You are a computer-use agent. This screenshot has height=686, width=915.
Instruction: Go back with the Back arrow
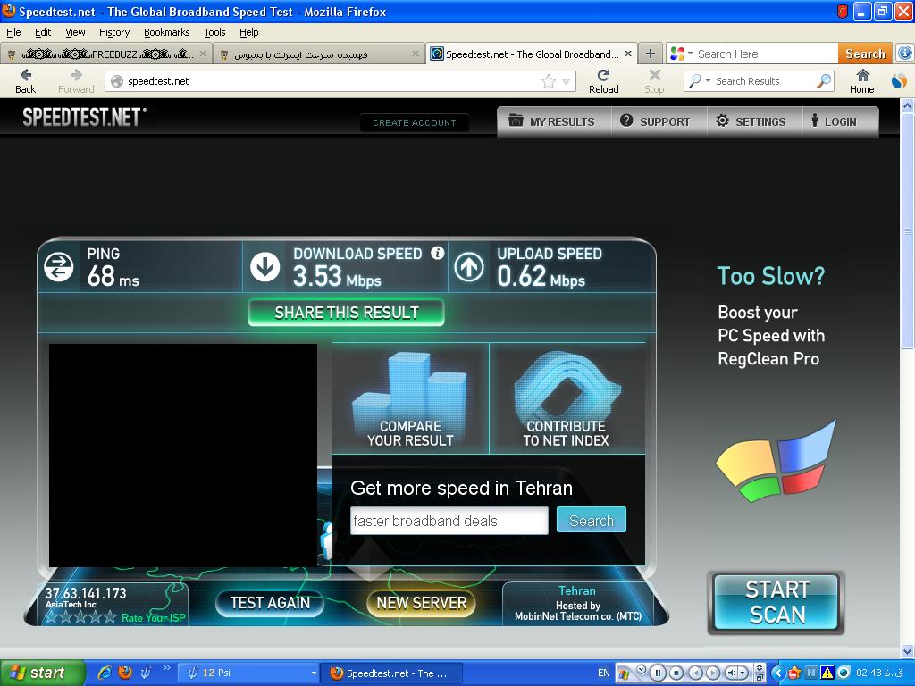tap(25, 81)
